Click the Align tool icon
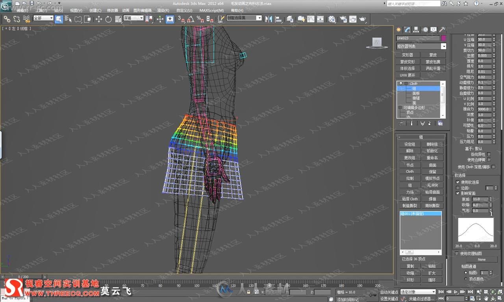 coord(278,19)
